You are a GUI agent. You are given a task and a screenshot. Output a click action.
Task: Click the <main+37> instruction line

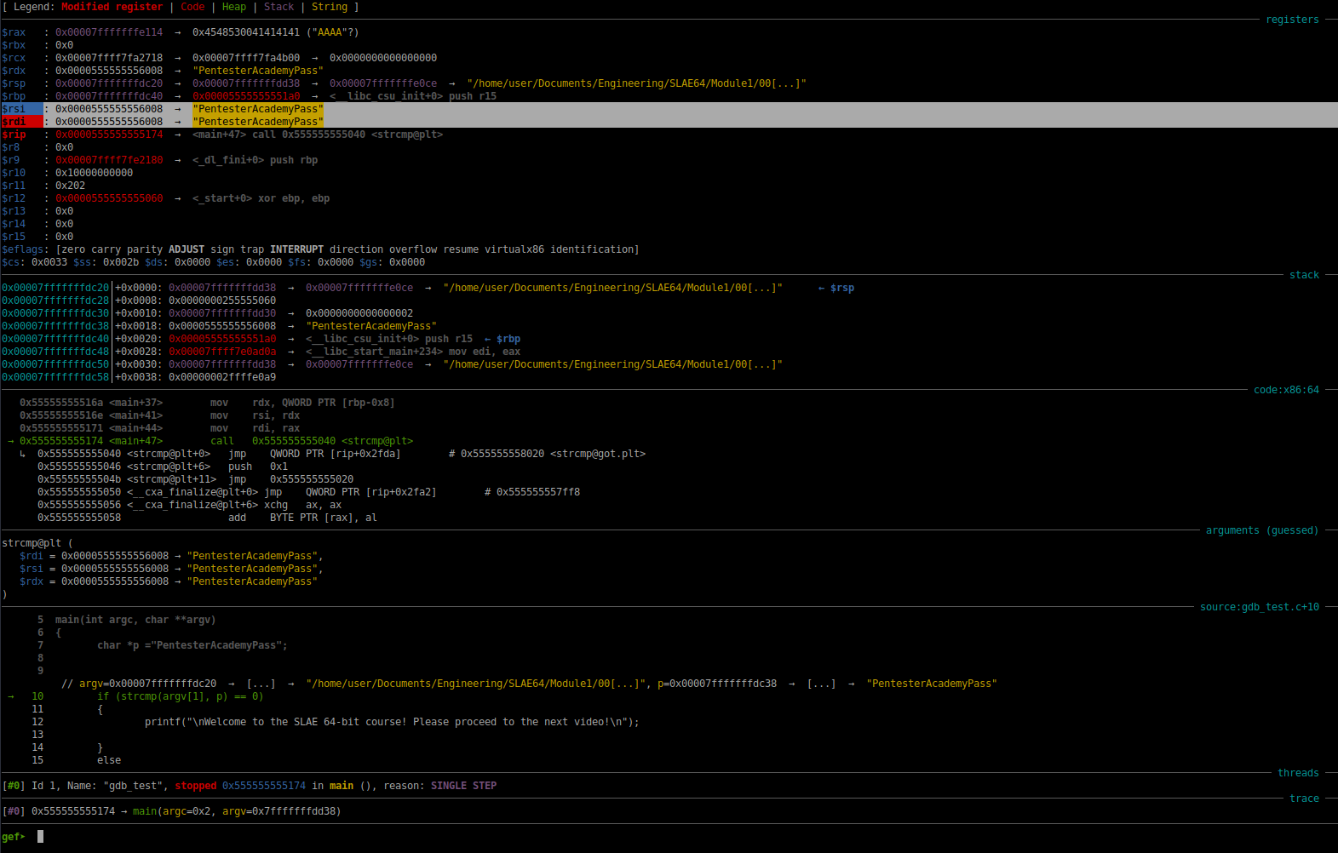(x=207, y=403)
